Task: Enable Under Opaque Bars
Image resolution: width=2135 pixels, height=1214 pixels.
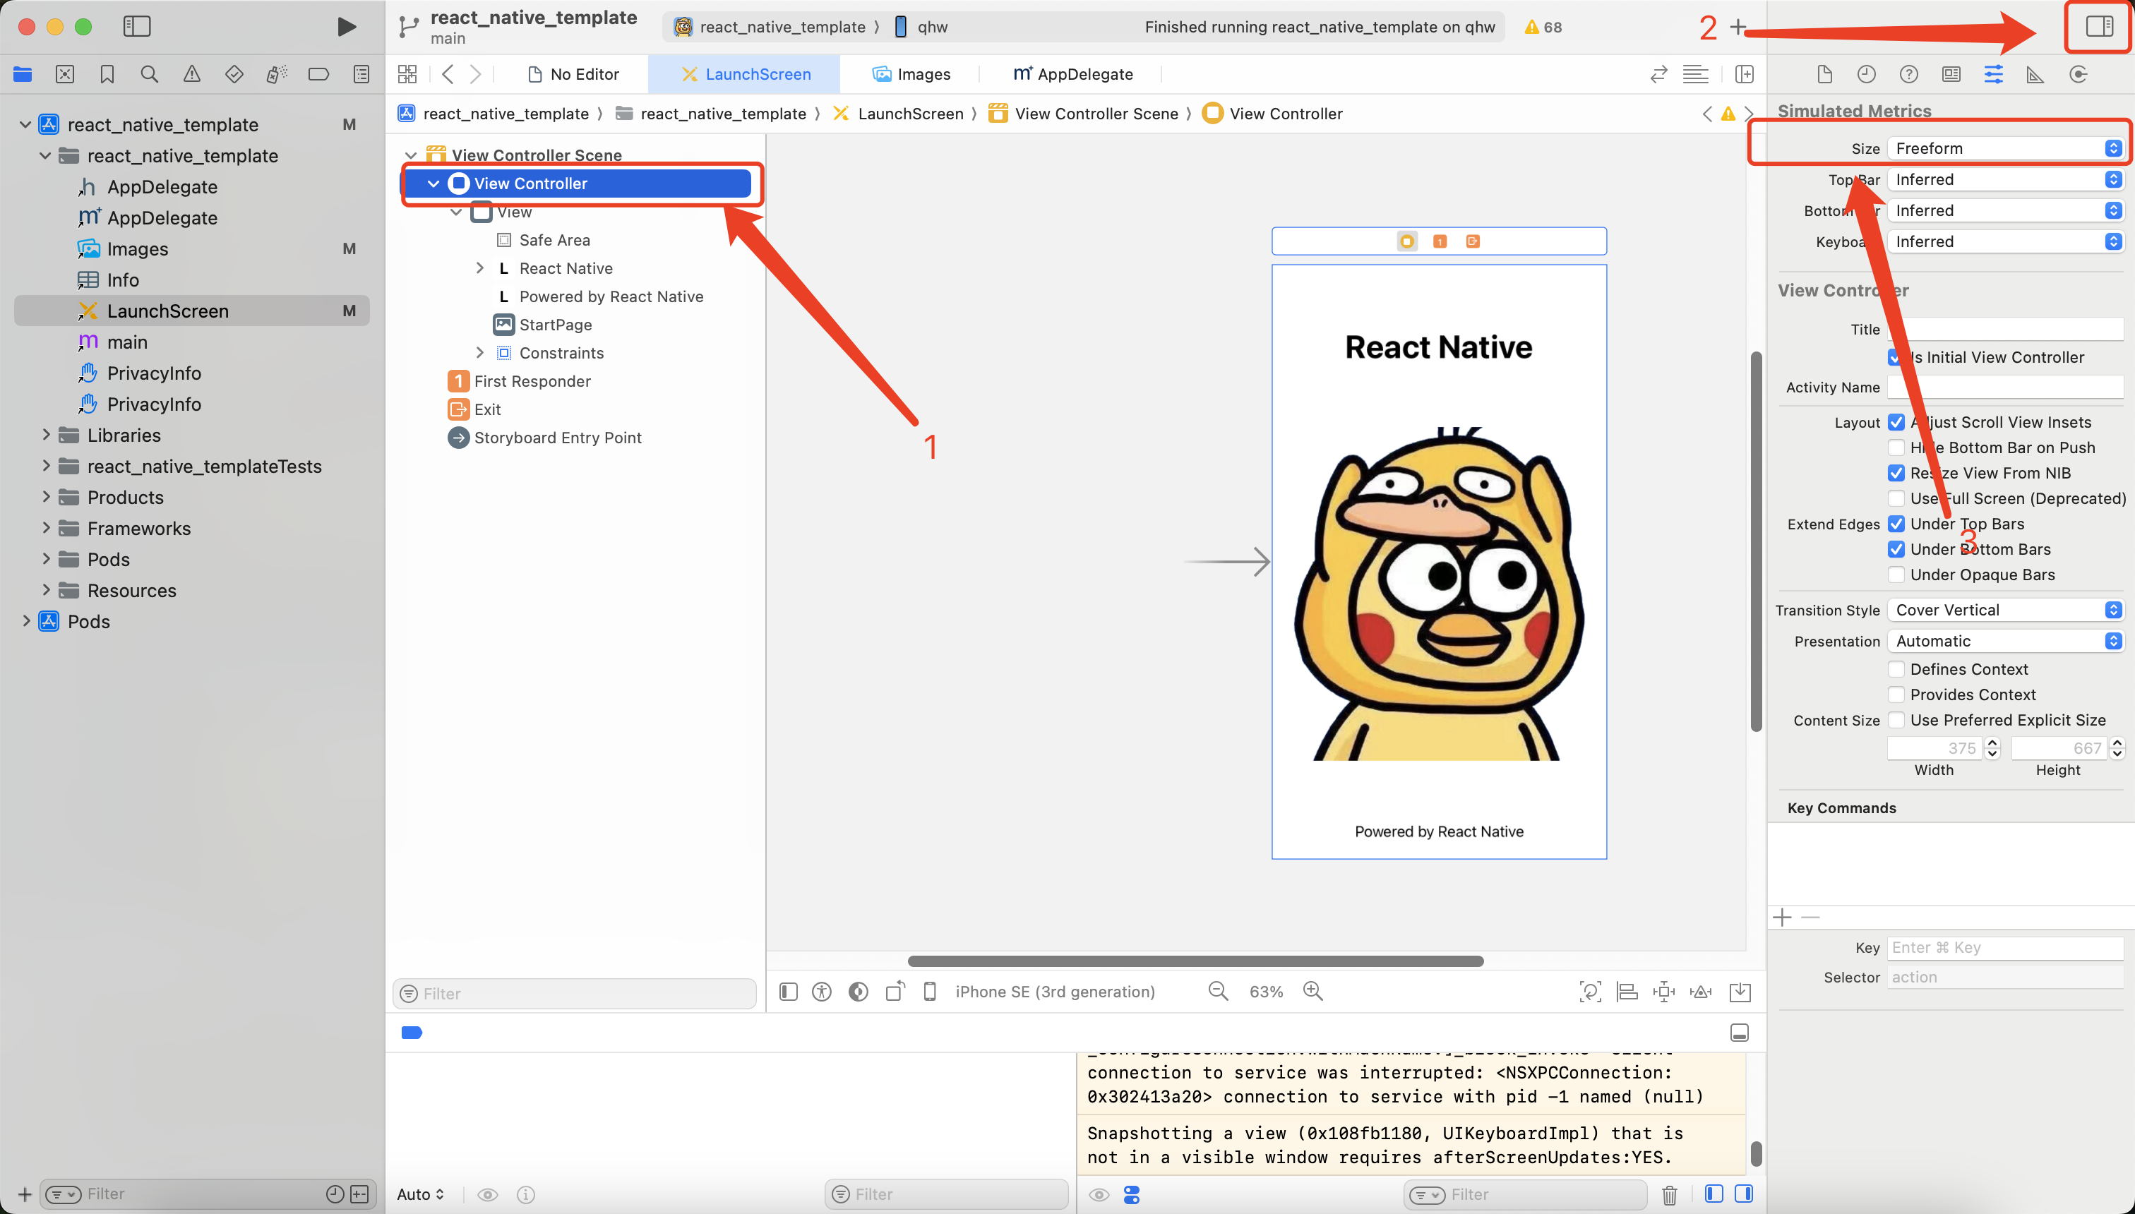Action: 1896,575
